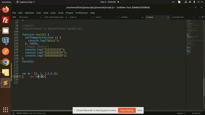Viewport: 205px width, 115px height.
Task: Click the //await test1(); comment line
Action: 37,47
